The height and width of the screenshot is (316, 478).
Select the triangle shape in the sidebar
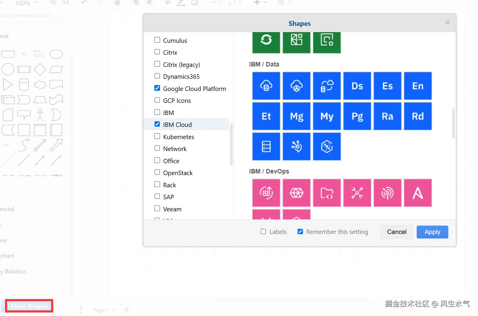(8, 84)
